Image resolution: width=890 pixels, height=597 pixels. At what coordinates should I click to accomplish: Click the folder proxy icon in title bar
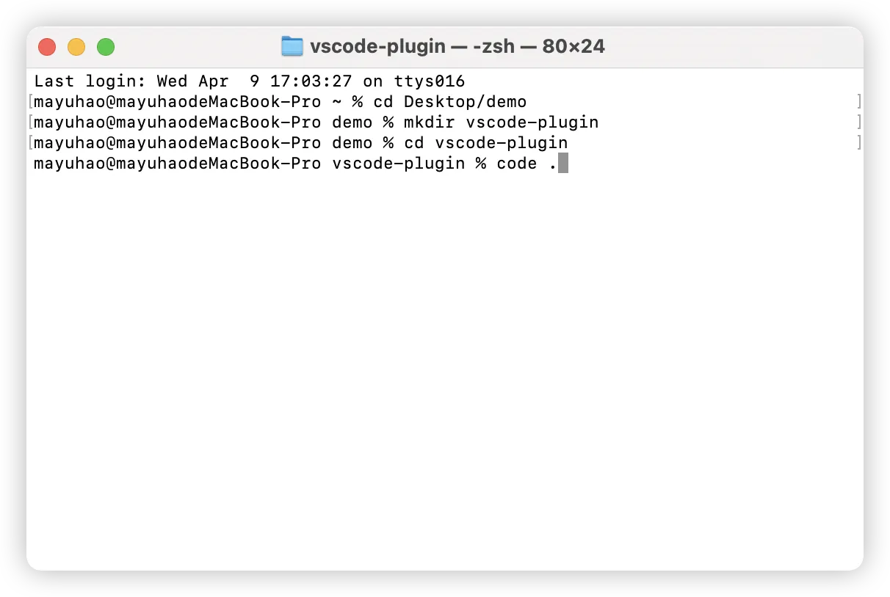292,47
